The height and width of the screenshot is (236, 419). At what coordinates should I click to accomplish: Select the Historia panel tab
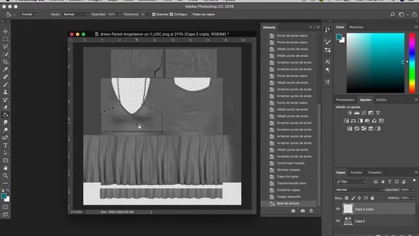coord(269,28)
